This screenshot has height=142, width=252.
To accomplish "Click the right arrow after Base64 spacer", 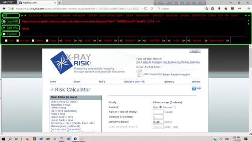I will coord(228,41).
